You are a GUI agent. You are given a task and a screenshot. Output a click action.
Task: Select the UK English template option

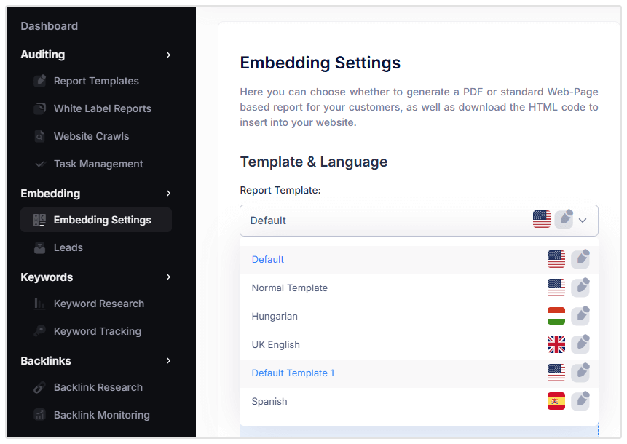275,344
